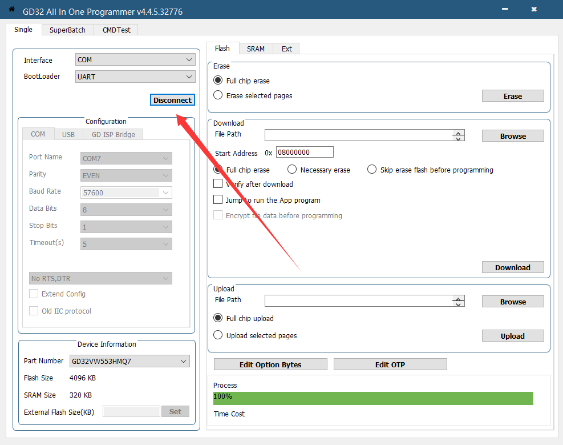This screenshot has height=445, width=563.
Task: Open the Part Number dropdown GD32VW553HMQ7
Action: (129, 361)
